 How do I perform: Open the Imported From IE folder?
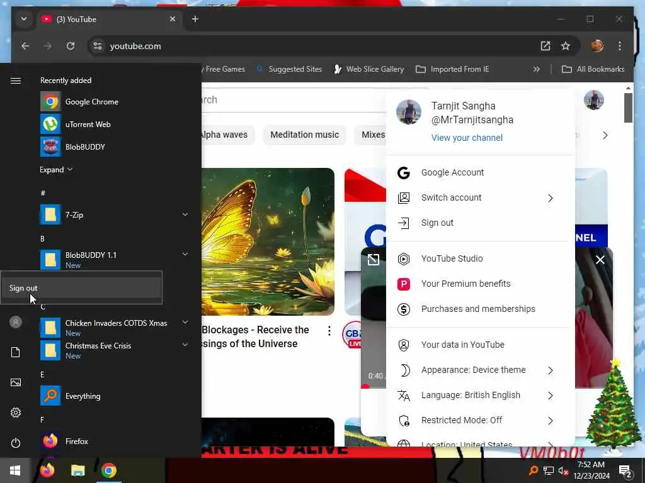[x=452, y=69]
